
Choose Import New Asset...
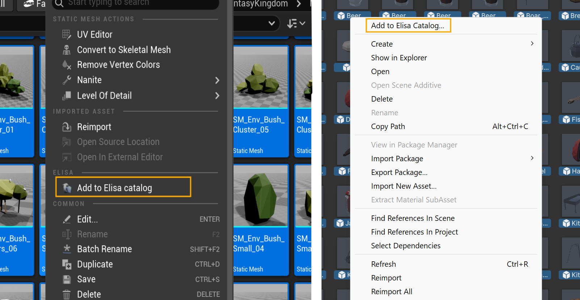coord(404,186)
